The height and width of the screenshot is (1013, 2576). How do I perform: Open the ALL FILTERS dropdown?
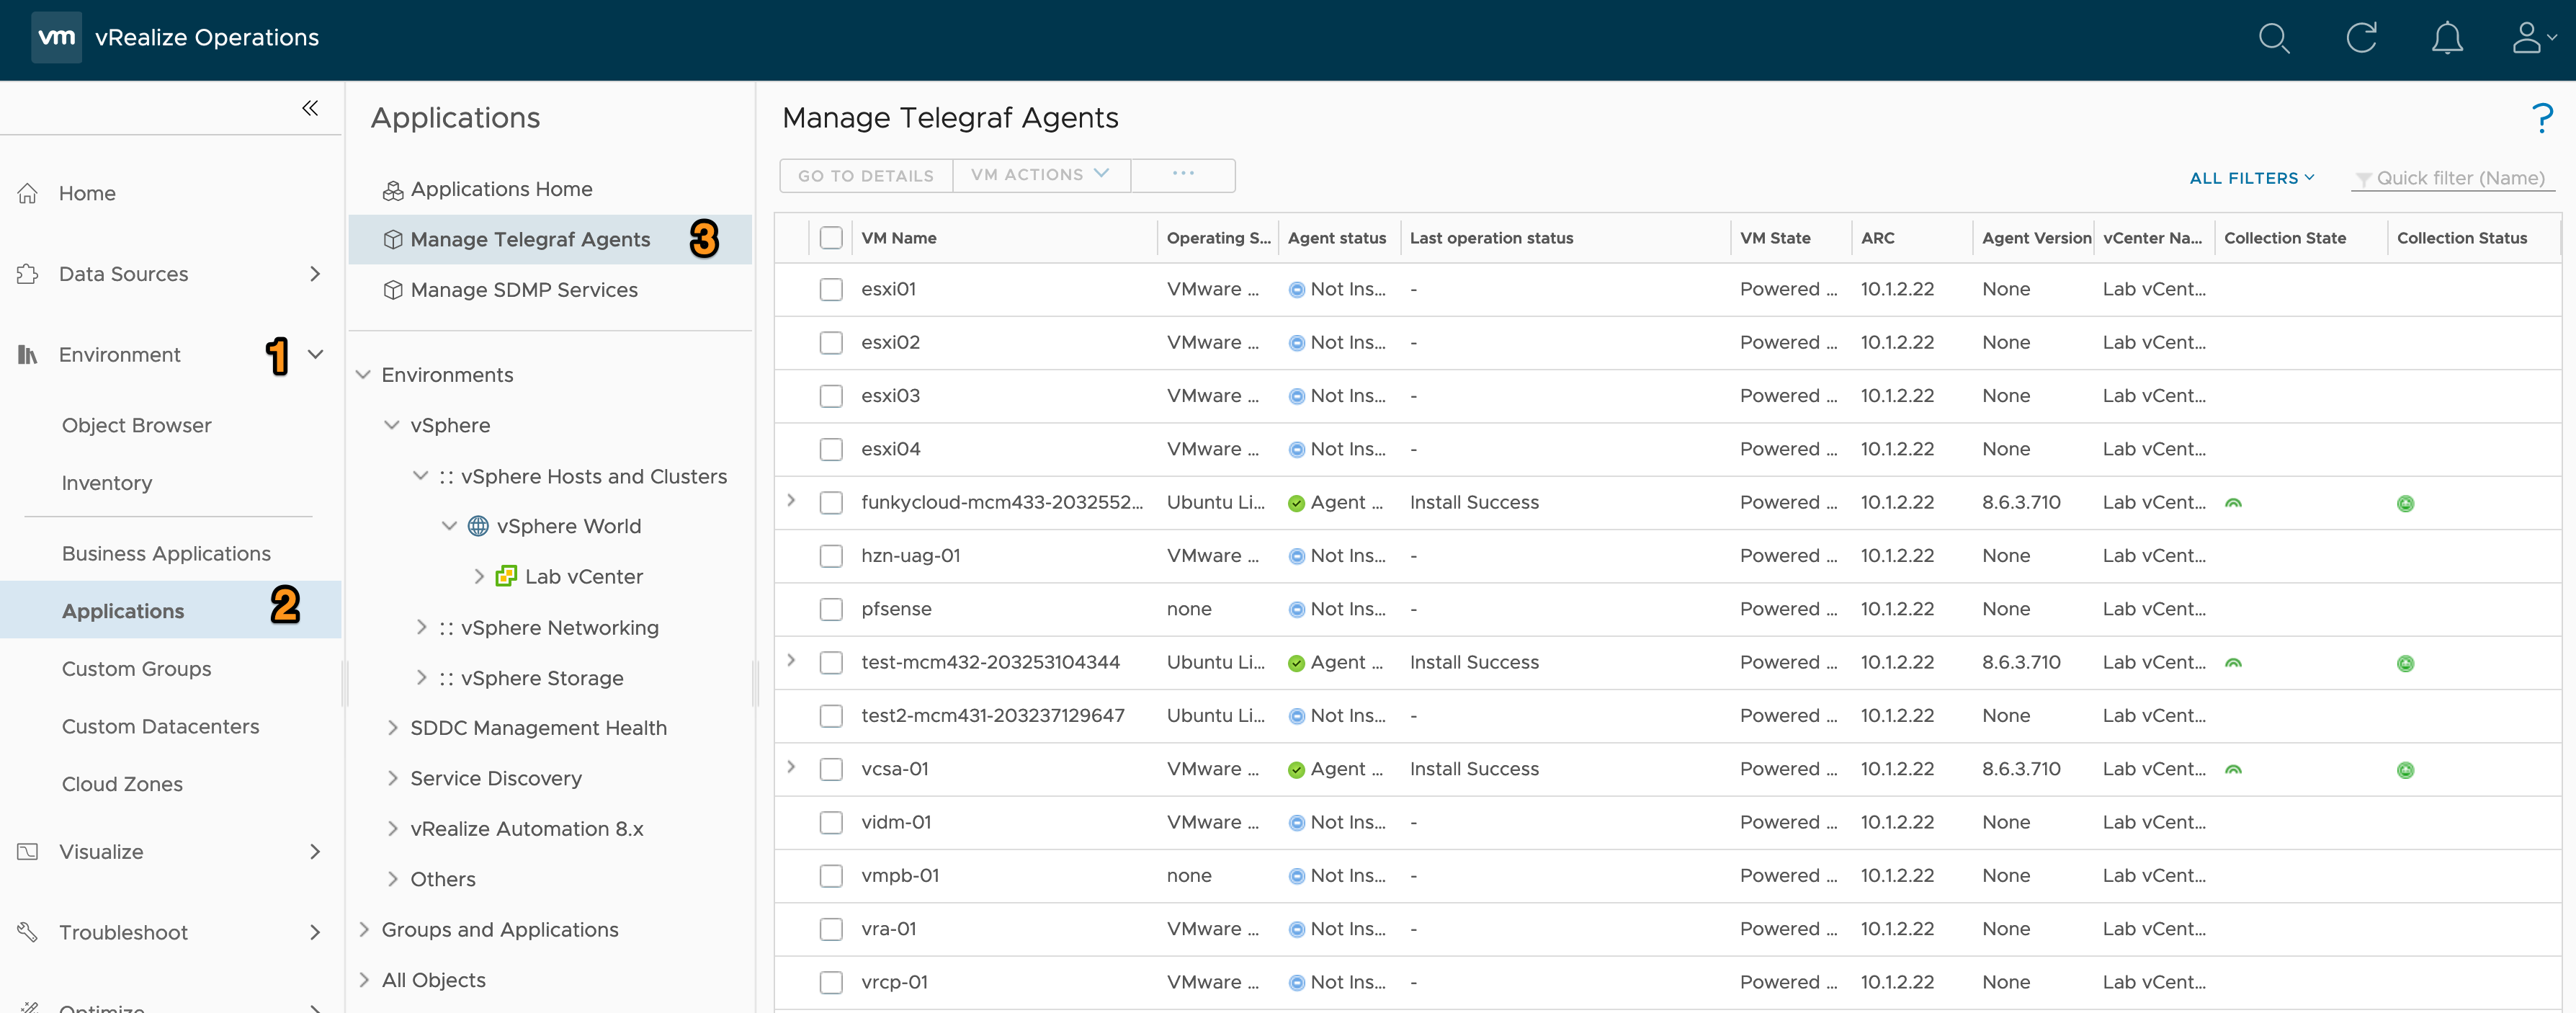pyautogui.click(x=2252, y=178)
